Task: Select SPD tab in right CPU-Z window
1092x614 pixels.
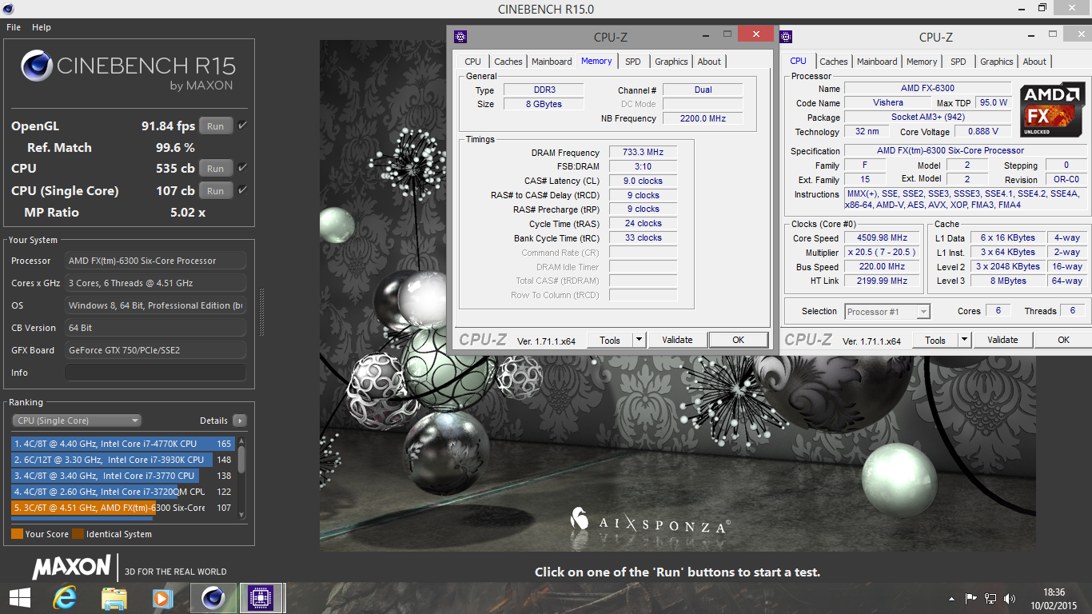Action: pyautogui.click(x=958, y=62)
